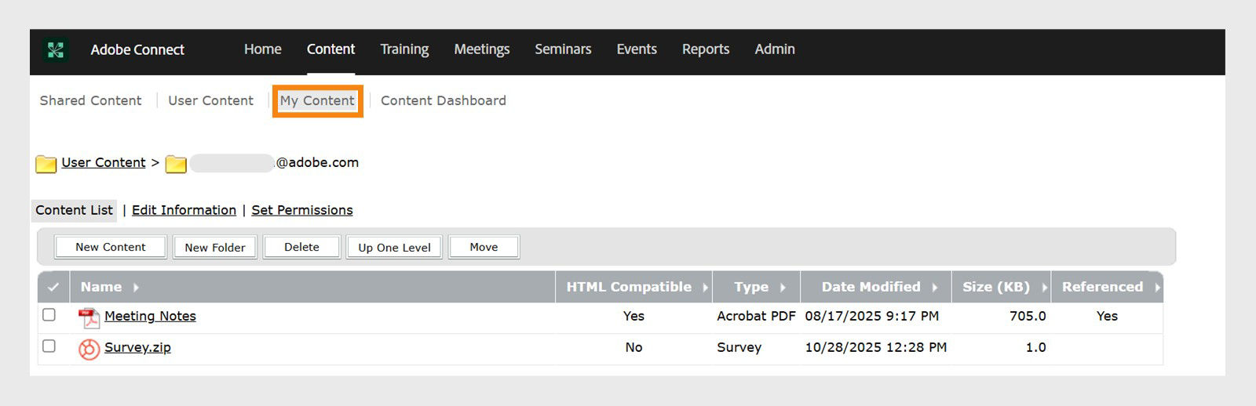Sort by Type column arrow
Screen dimensions: 1256x406
783,288
